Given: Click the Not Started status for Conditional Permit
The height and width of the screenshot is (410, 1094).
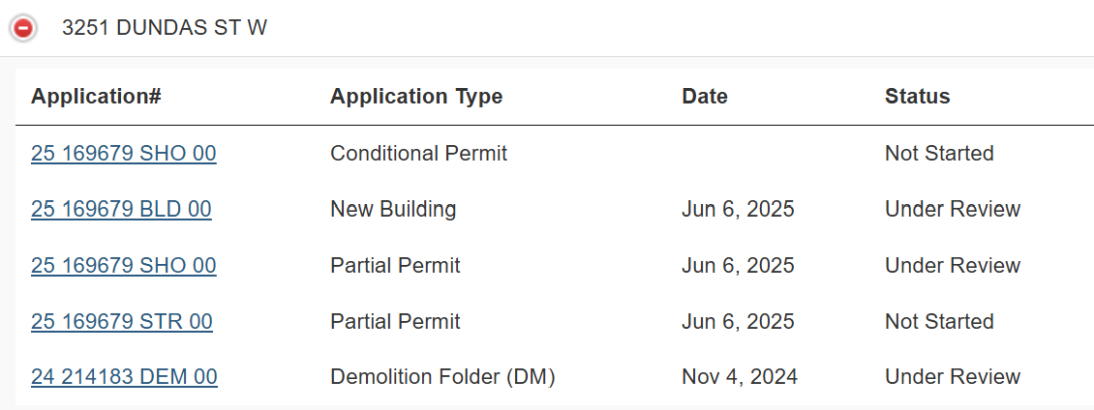Looking at the screenshot, I should pos(939,154).
